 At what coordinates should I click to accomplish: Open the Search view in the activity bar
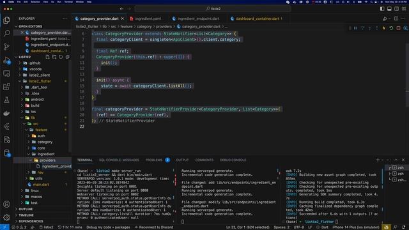pos(6,33)
